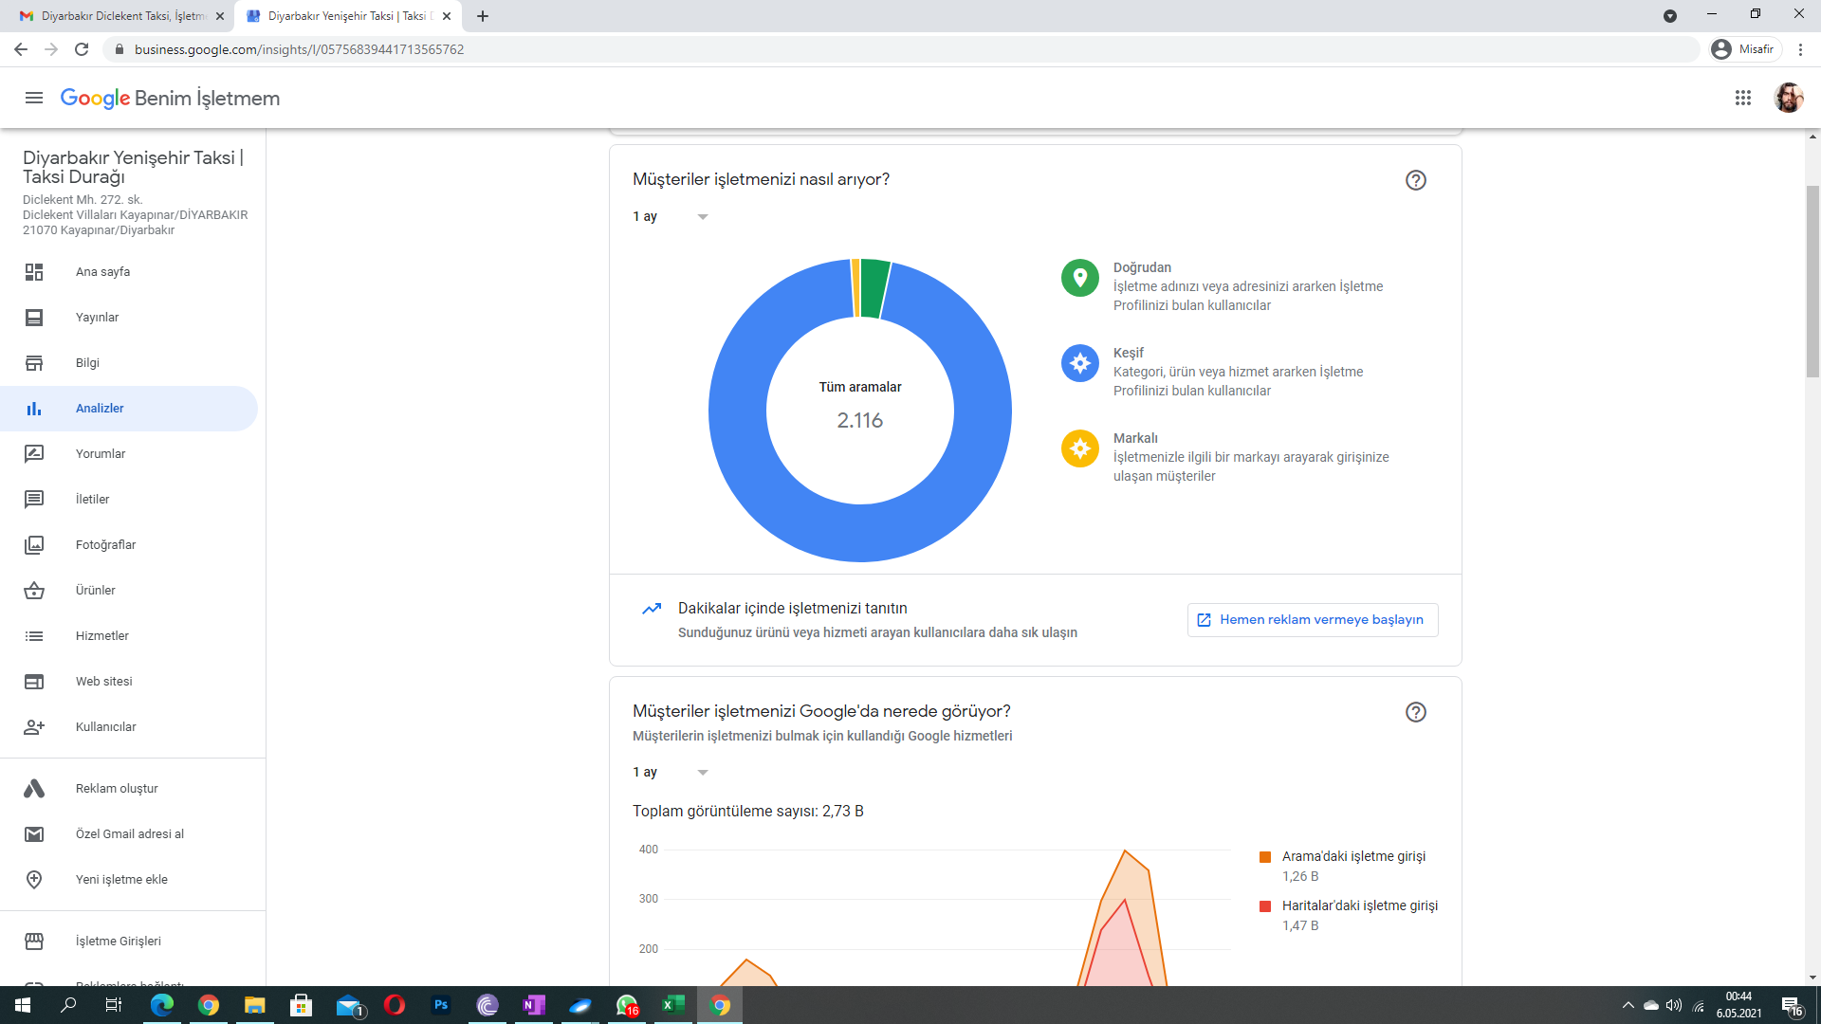The height and width of the screenshot is (1024, 1821).
Task: Go back to the previous page
Action: (21, 49)
